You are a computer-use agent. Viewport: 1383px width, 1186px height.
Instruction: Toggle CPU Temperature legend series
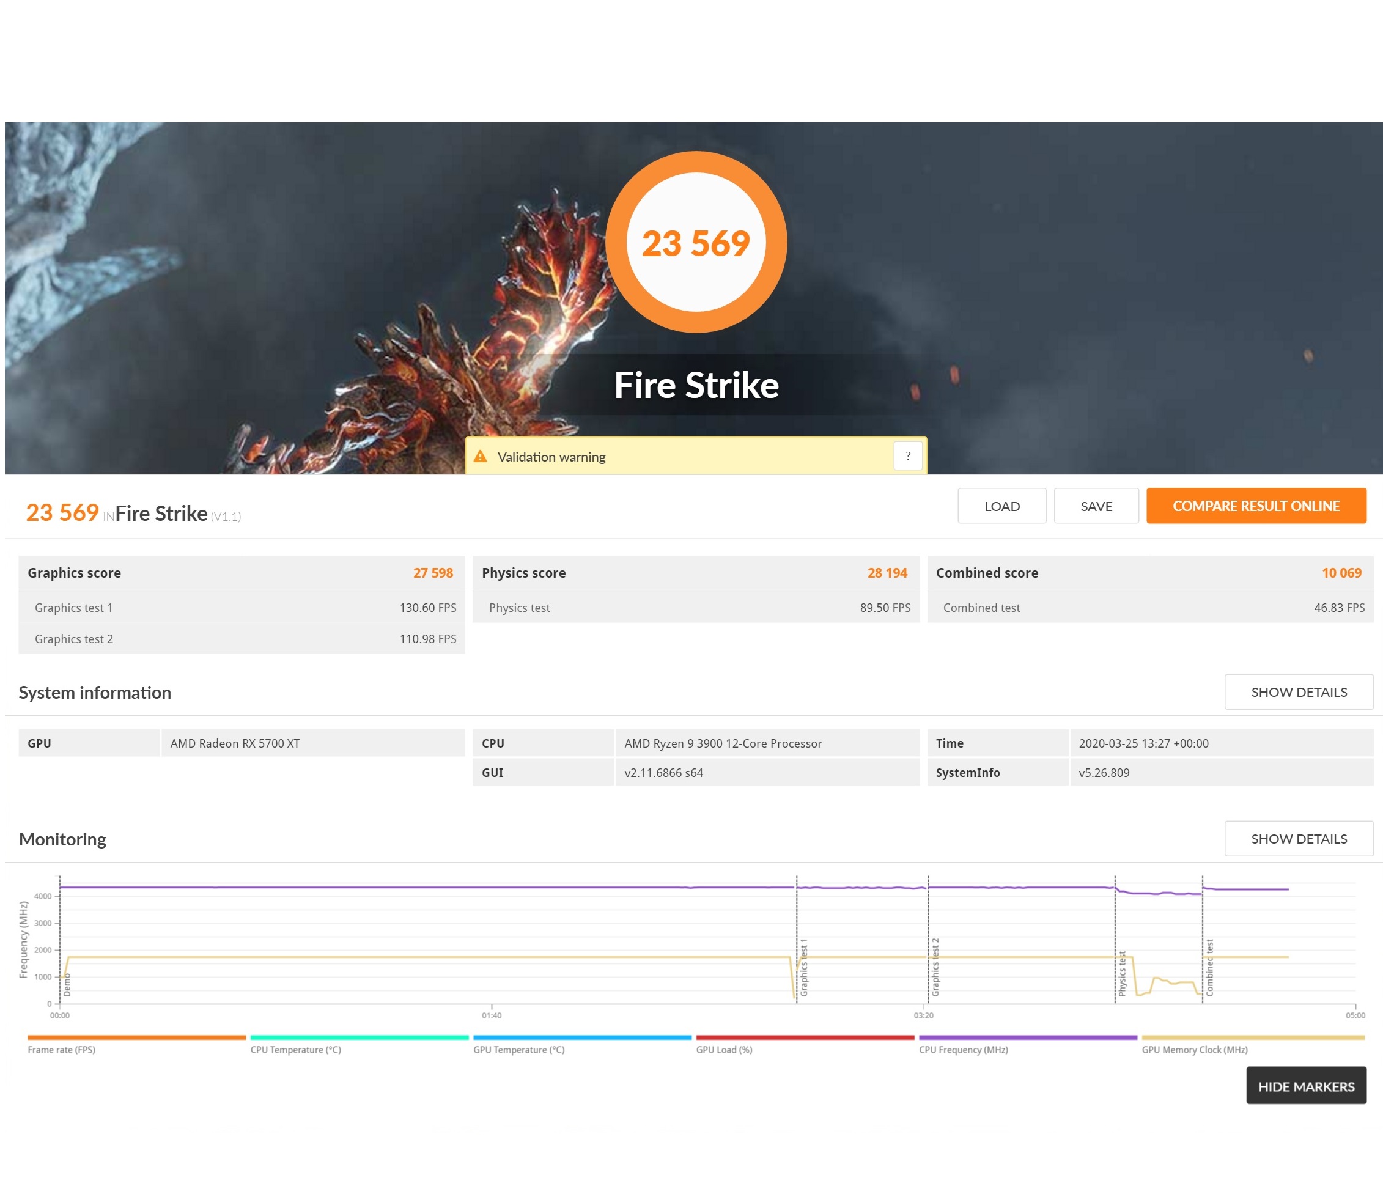click(296, 1050)
